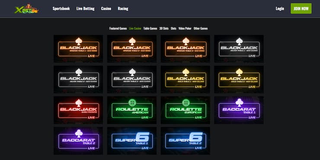Open the Table Games tab
The width and height of the screenshot is (320, 160).
[150, 28]
